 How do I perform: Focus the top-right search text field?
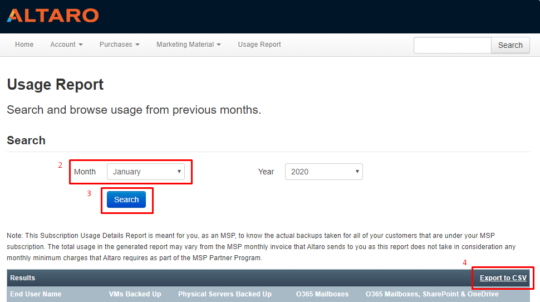click(x=452, y=45)
